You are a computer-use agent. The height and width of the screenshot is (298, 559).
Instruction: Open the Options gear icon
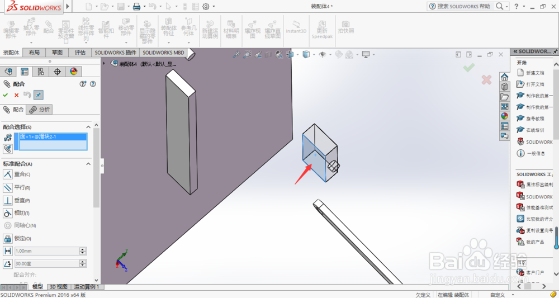(x=206, y=6)
